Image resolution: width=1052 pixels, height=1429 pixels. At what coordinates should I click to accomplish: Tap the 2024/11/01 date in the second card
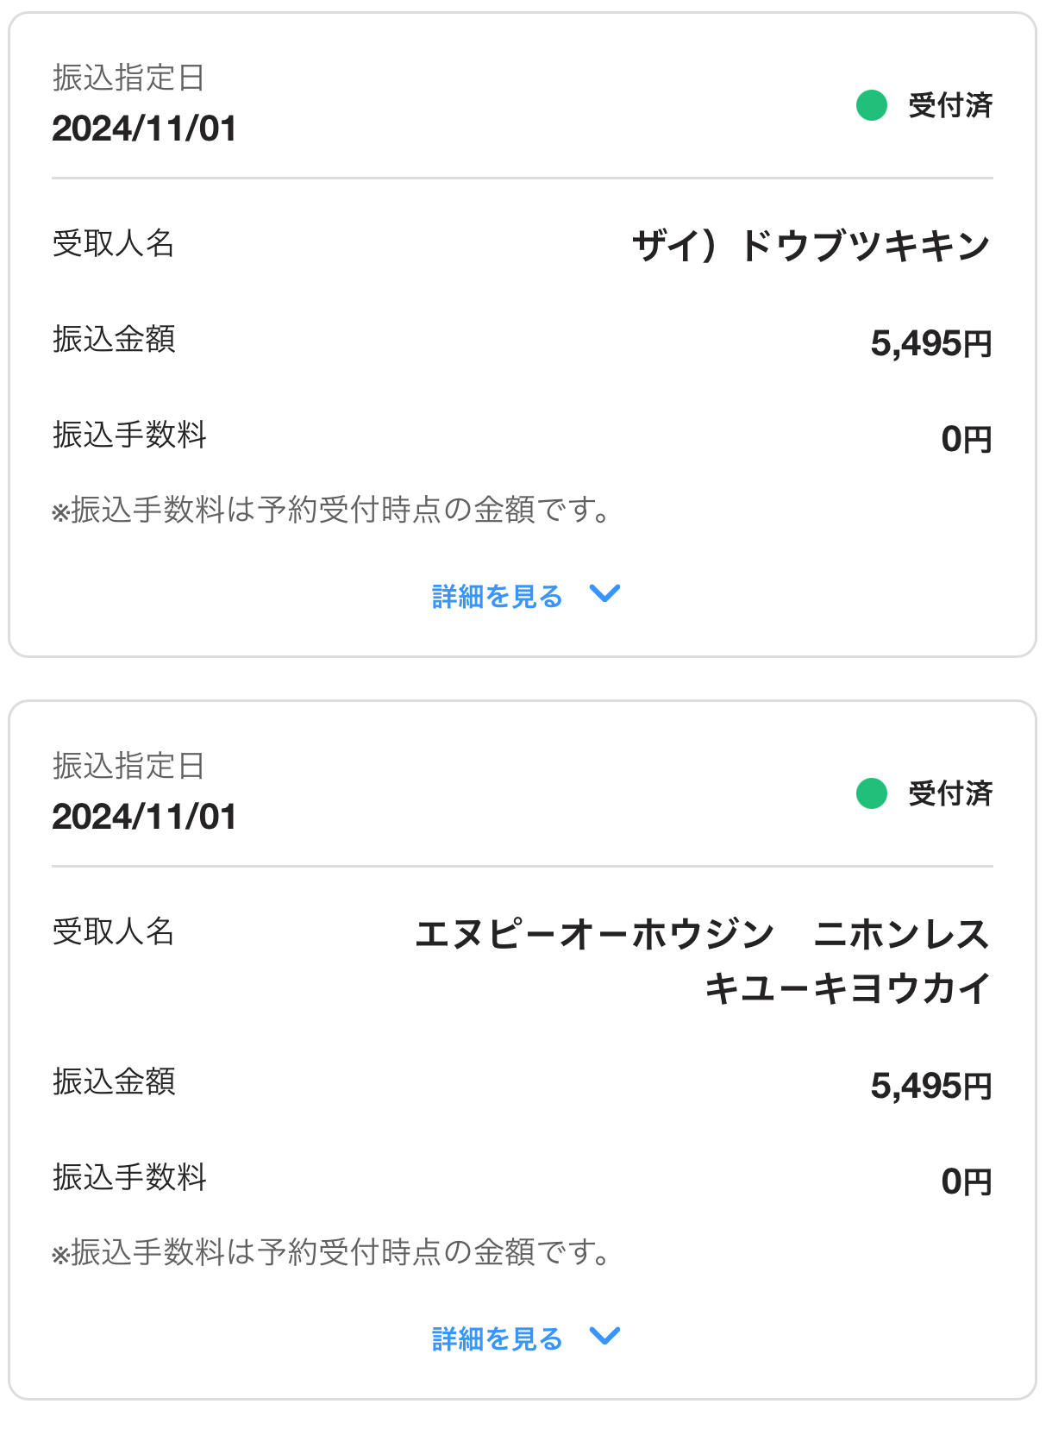pos(144,817)
